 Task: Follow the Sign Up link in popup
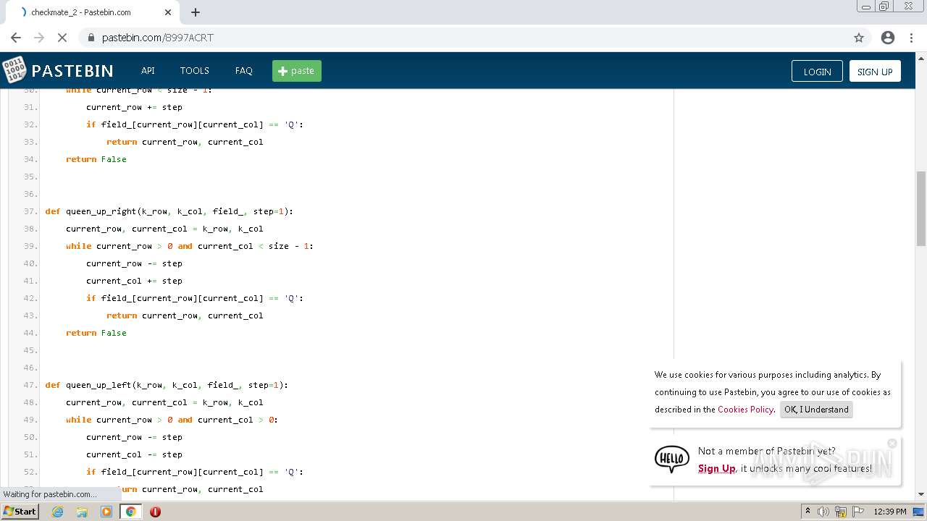point(717,469)
